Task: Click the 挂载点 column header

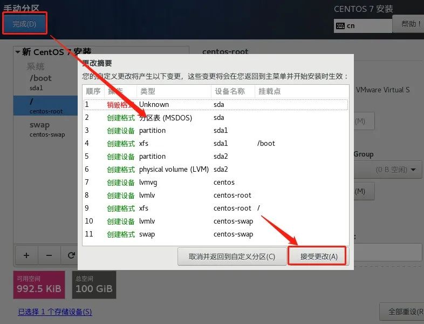Action: click(x=302, y=91)
